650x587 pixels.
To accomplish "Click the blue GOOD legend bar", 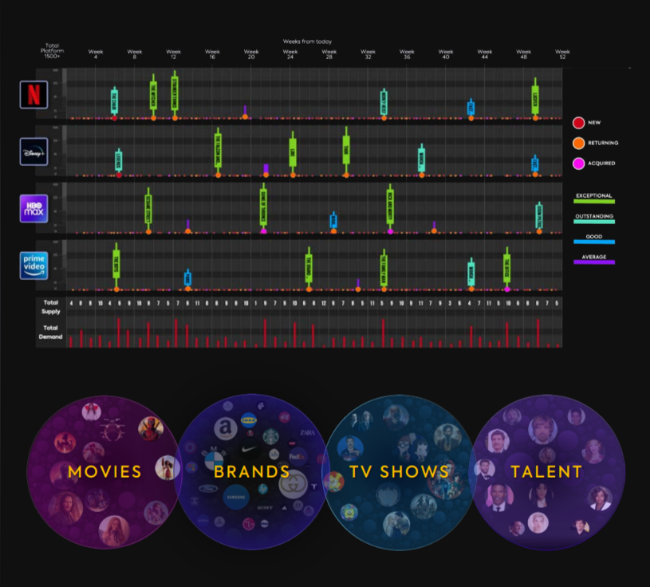I will [594, 242].
